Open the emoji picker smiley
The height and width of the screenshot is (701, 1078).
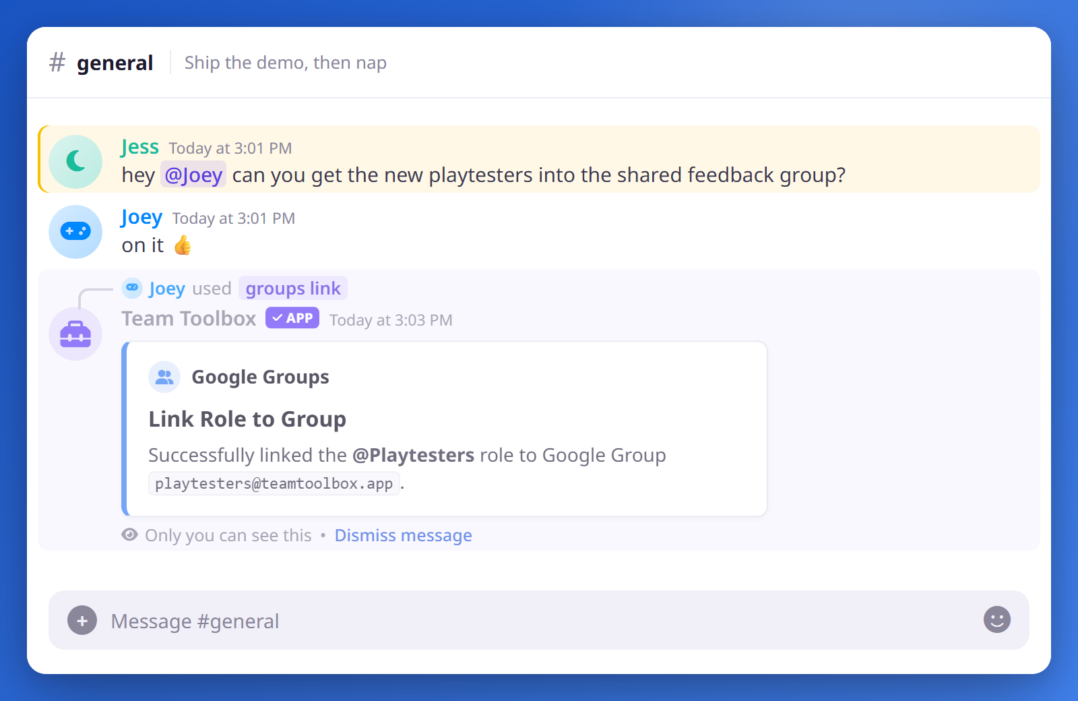click(996, 619)
